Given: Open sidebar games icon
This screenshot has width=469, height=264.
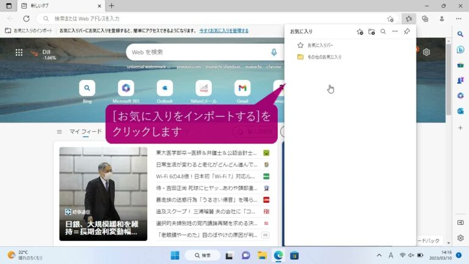Looking at the screenshot, I should click(x=460, y=80).
